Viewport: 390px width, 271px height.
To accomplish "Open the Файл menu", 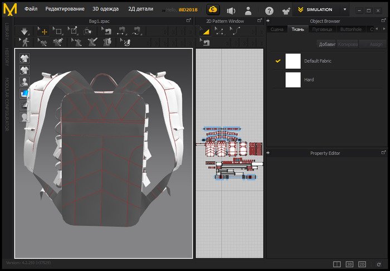I will coord(31,9).
